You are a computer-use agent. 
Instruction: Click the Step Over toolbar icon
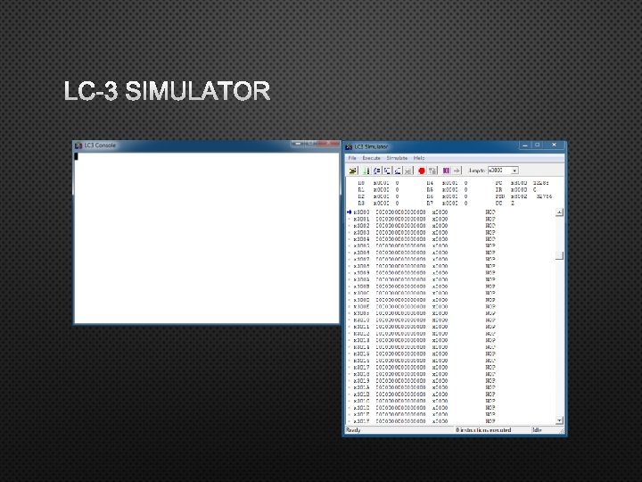pos(377,170)
